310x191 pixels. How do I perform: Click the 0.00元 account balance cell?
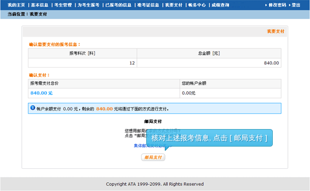click(x=230, y=93)
